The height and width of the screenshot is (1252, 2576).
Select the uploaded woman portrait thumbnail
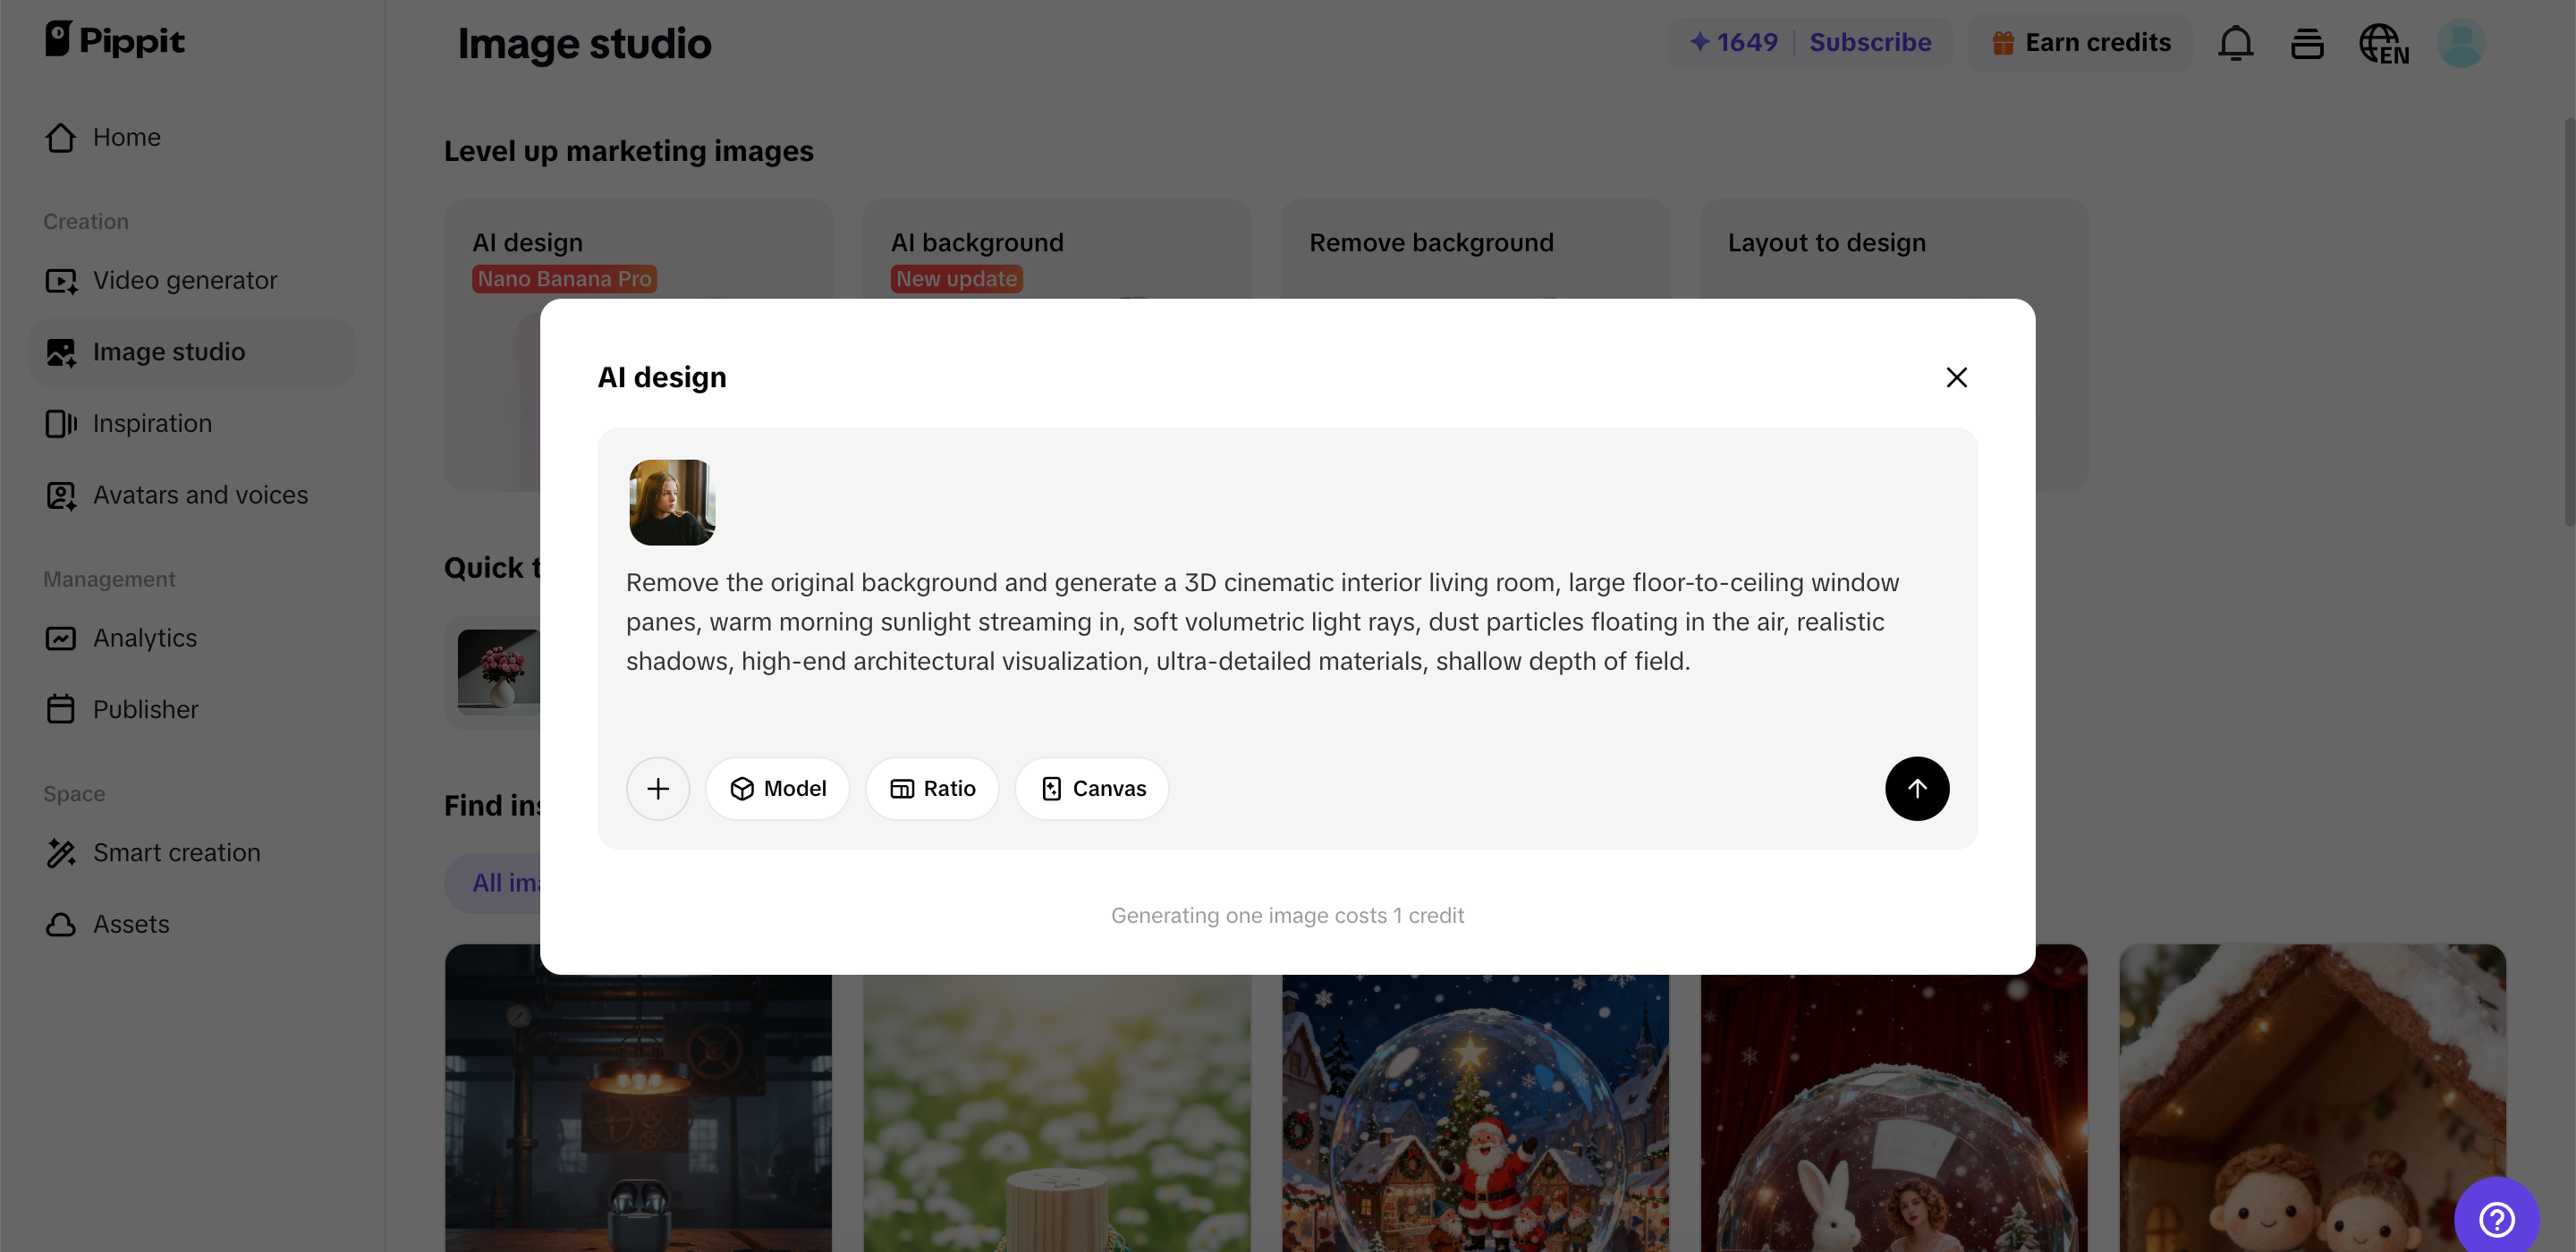point(672,502)
